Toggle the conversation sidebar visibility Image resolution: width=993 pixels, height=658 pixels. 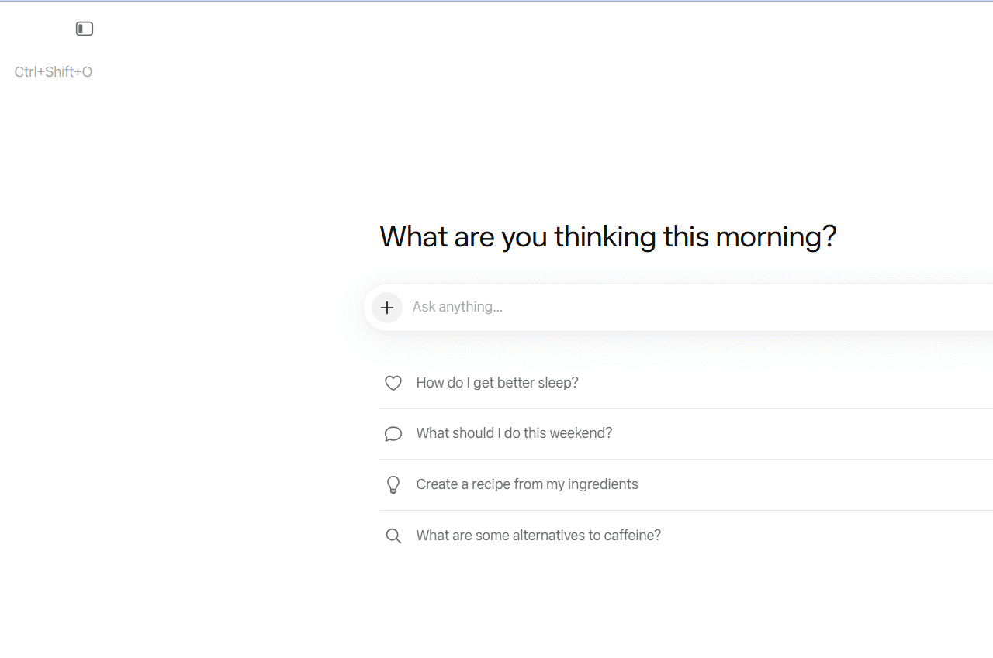(84, 28)
